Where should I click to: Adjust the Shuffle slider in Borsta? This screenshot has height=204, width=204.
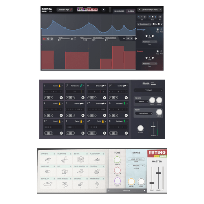[x=64, y=39]
